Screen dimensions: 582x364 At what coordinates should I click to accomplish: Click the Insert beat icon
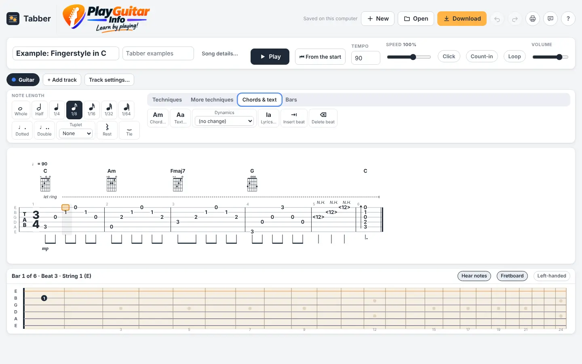[294, 118]
